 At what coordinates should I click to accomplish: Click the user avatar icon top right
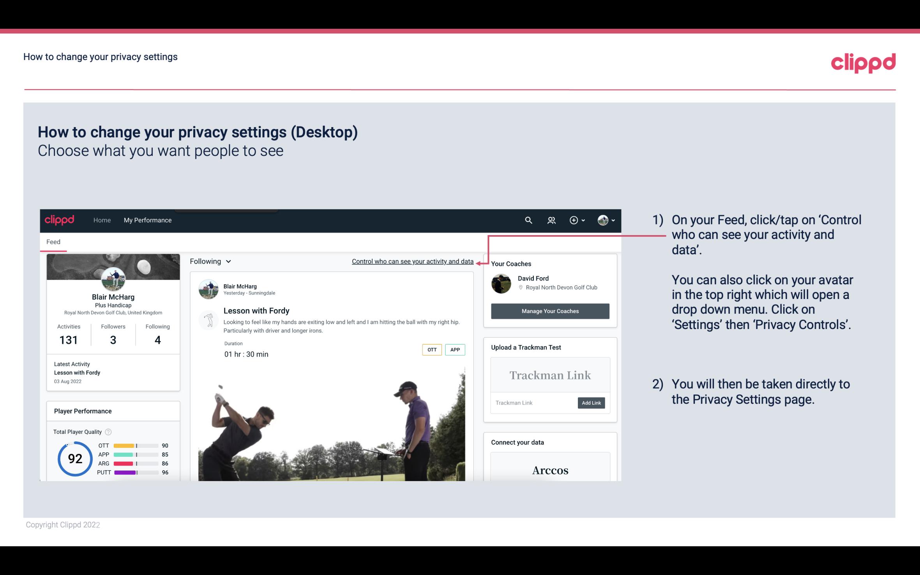pyautogui.click(x=602, y=220)
